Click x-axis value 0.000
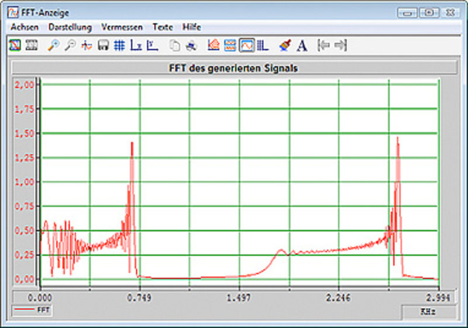468x328 pixels. click(40, 298)
